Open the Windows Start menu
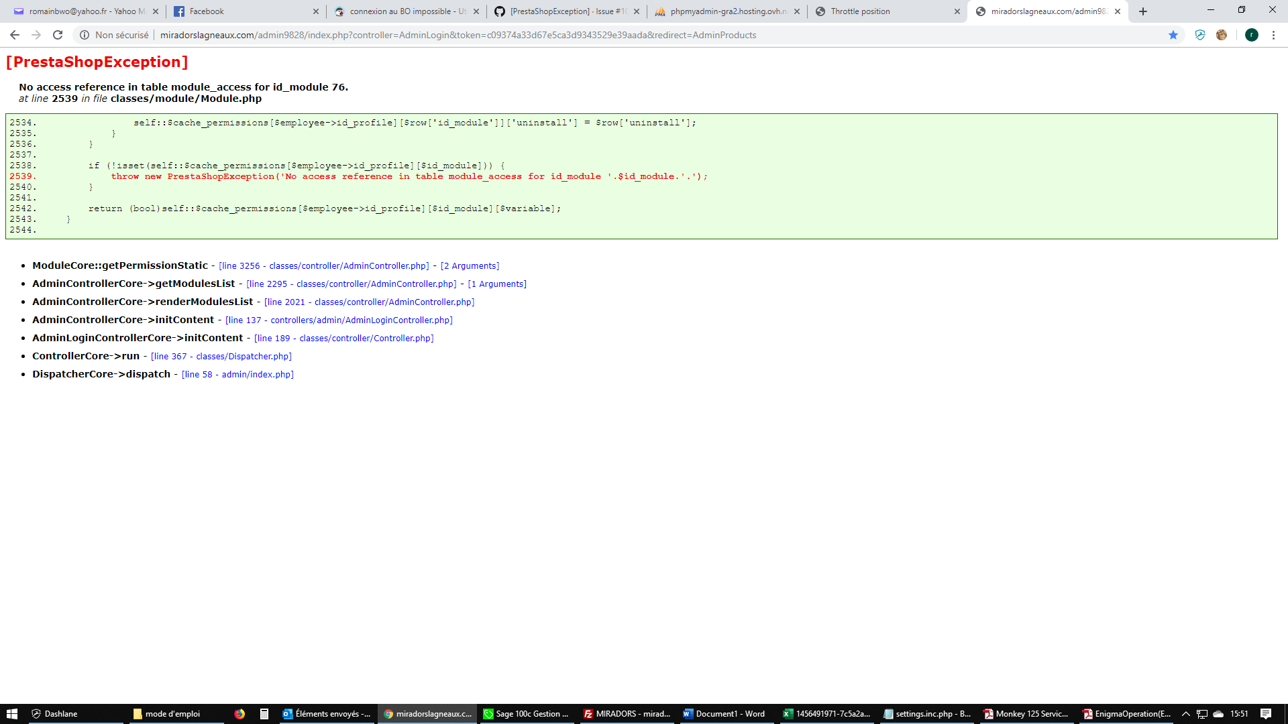 [x=11, y=714]
